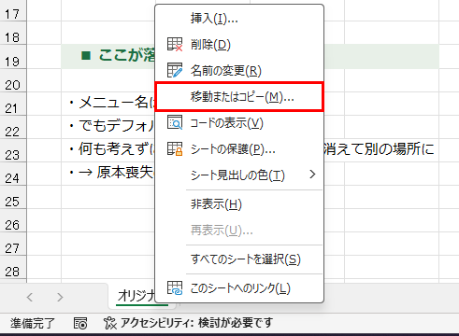Select row header 23

pyautogui.click(x=13, y=150)
